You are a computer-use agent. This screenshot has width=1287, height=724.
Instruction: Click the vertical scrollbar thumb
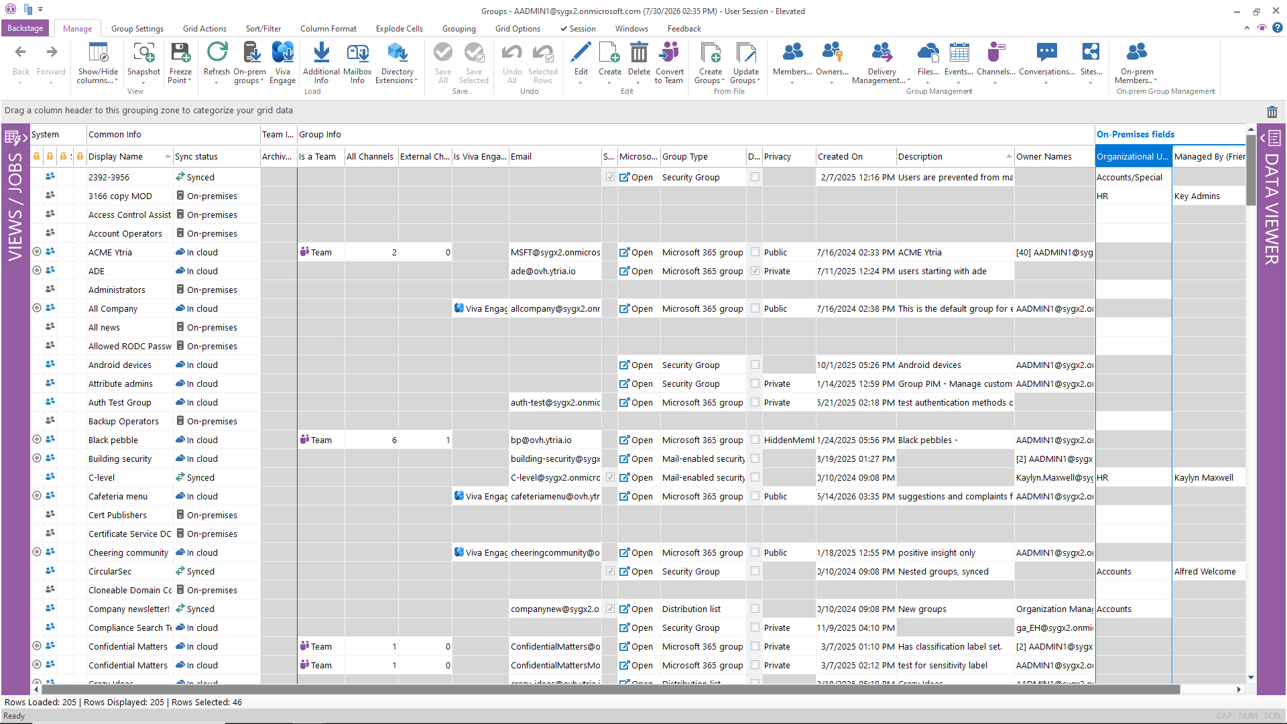(1251, 170)
